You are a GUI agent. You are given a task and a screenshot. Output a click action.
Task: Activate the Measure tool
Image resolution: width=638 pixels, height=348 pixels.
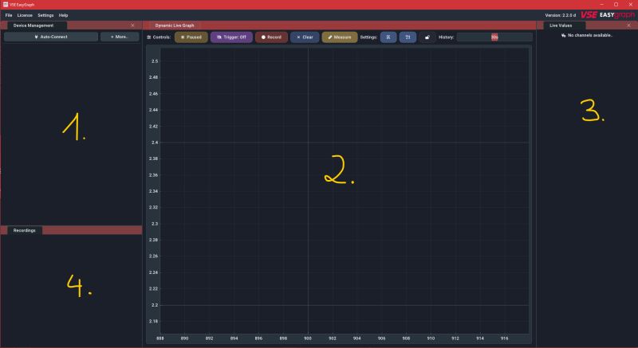[x=340, y=37]
